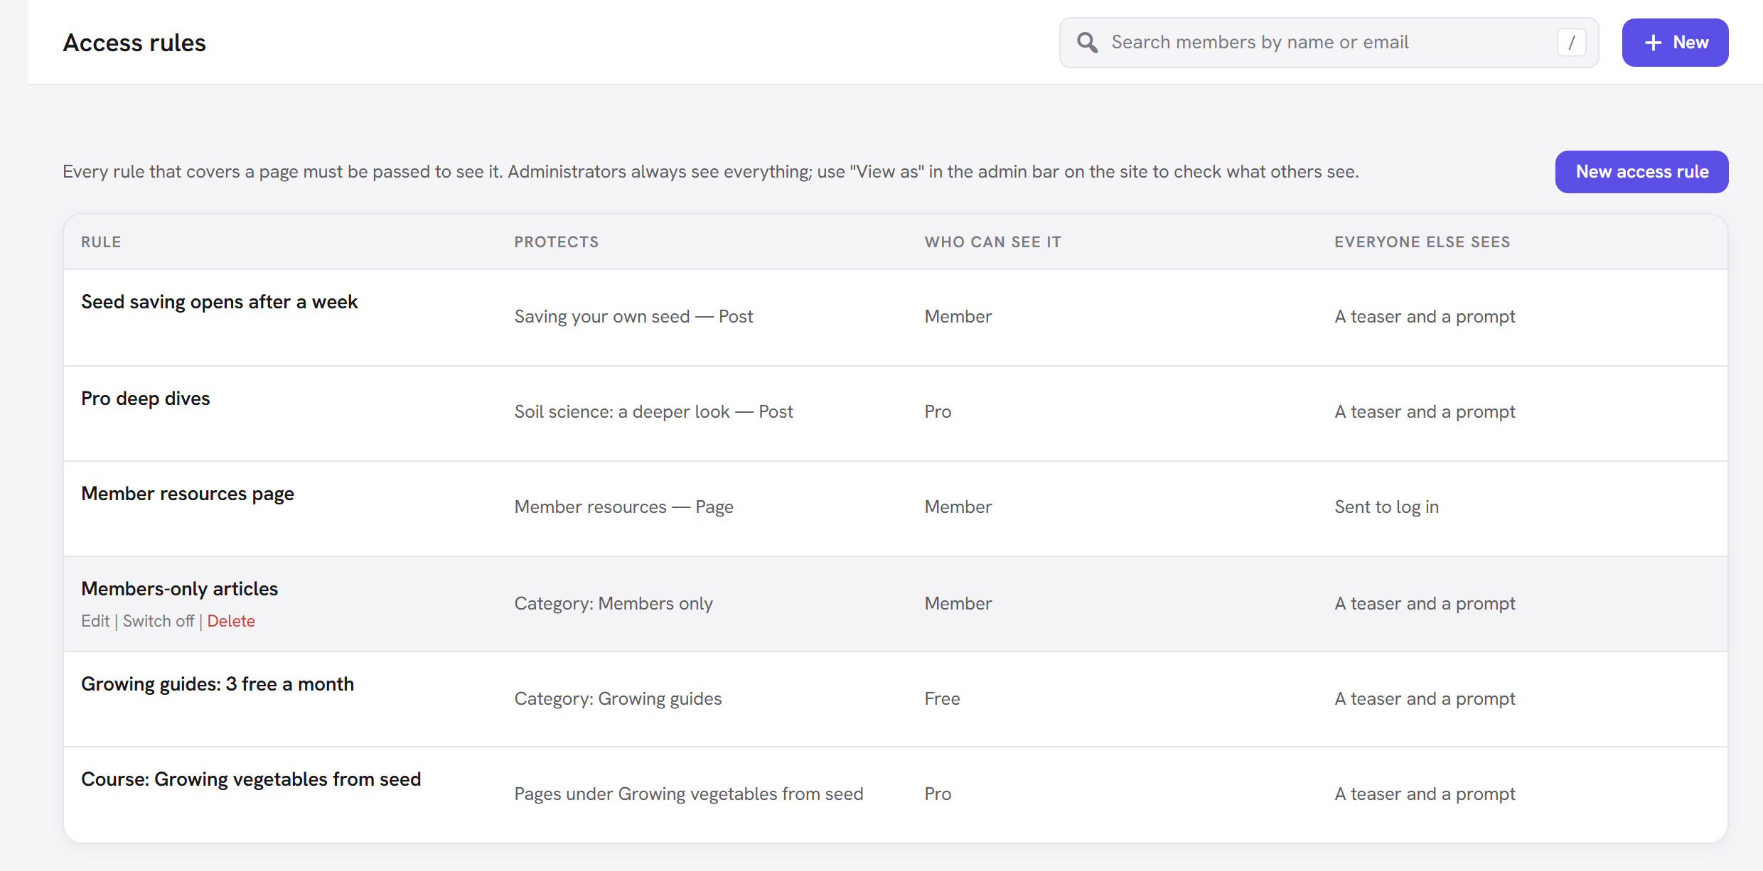Select the Saving your own seed — Post cell
1763x871 pixels.
(x=633, y=317)
